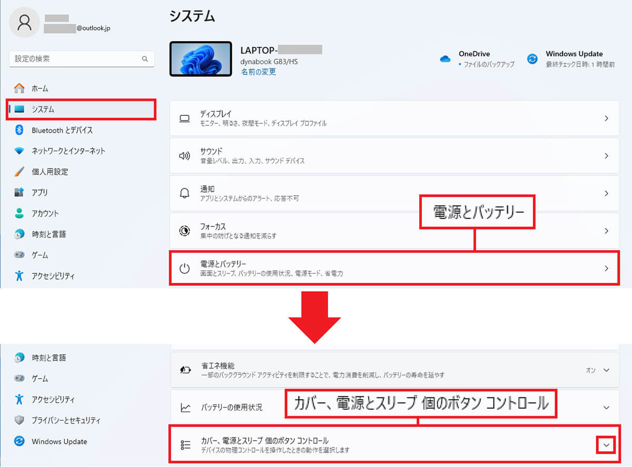Click the user profile avatar icon
The image size is (632, 467).
point(24,23)
